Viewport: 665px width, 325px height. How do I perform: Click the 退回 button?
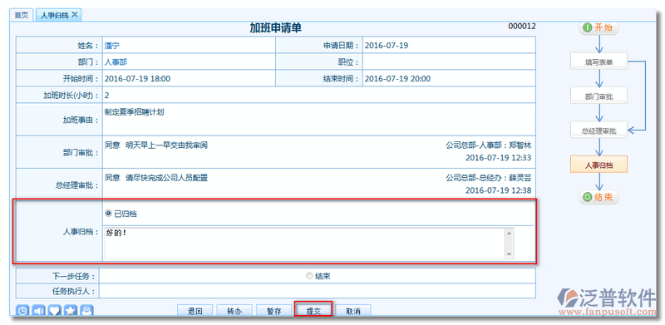click(x=195, y=311)
